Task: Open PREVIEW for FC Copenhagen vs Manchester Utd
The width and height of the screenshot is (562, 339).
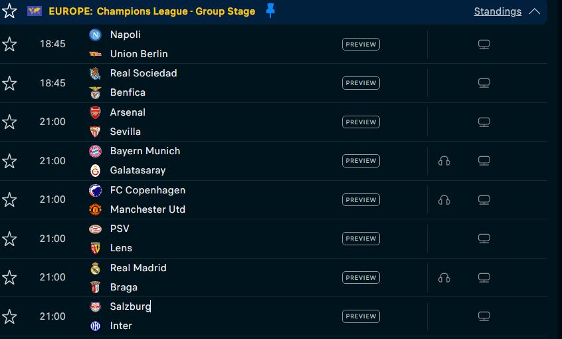Action: coord(361,200)
